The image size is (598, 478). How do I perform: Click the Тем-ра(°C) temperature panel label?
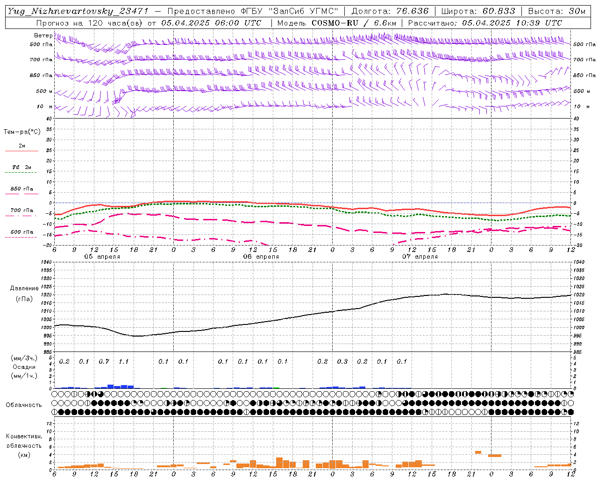[22, 132]
